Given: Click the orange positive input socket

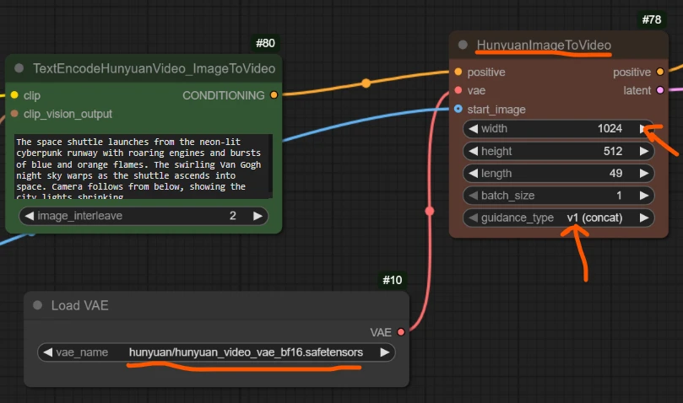Looking at the screenshot, I should click(x=458, y=73).
